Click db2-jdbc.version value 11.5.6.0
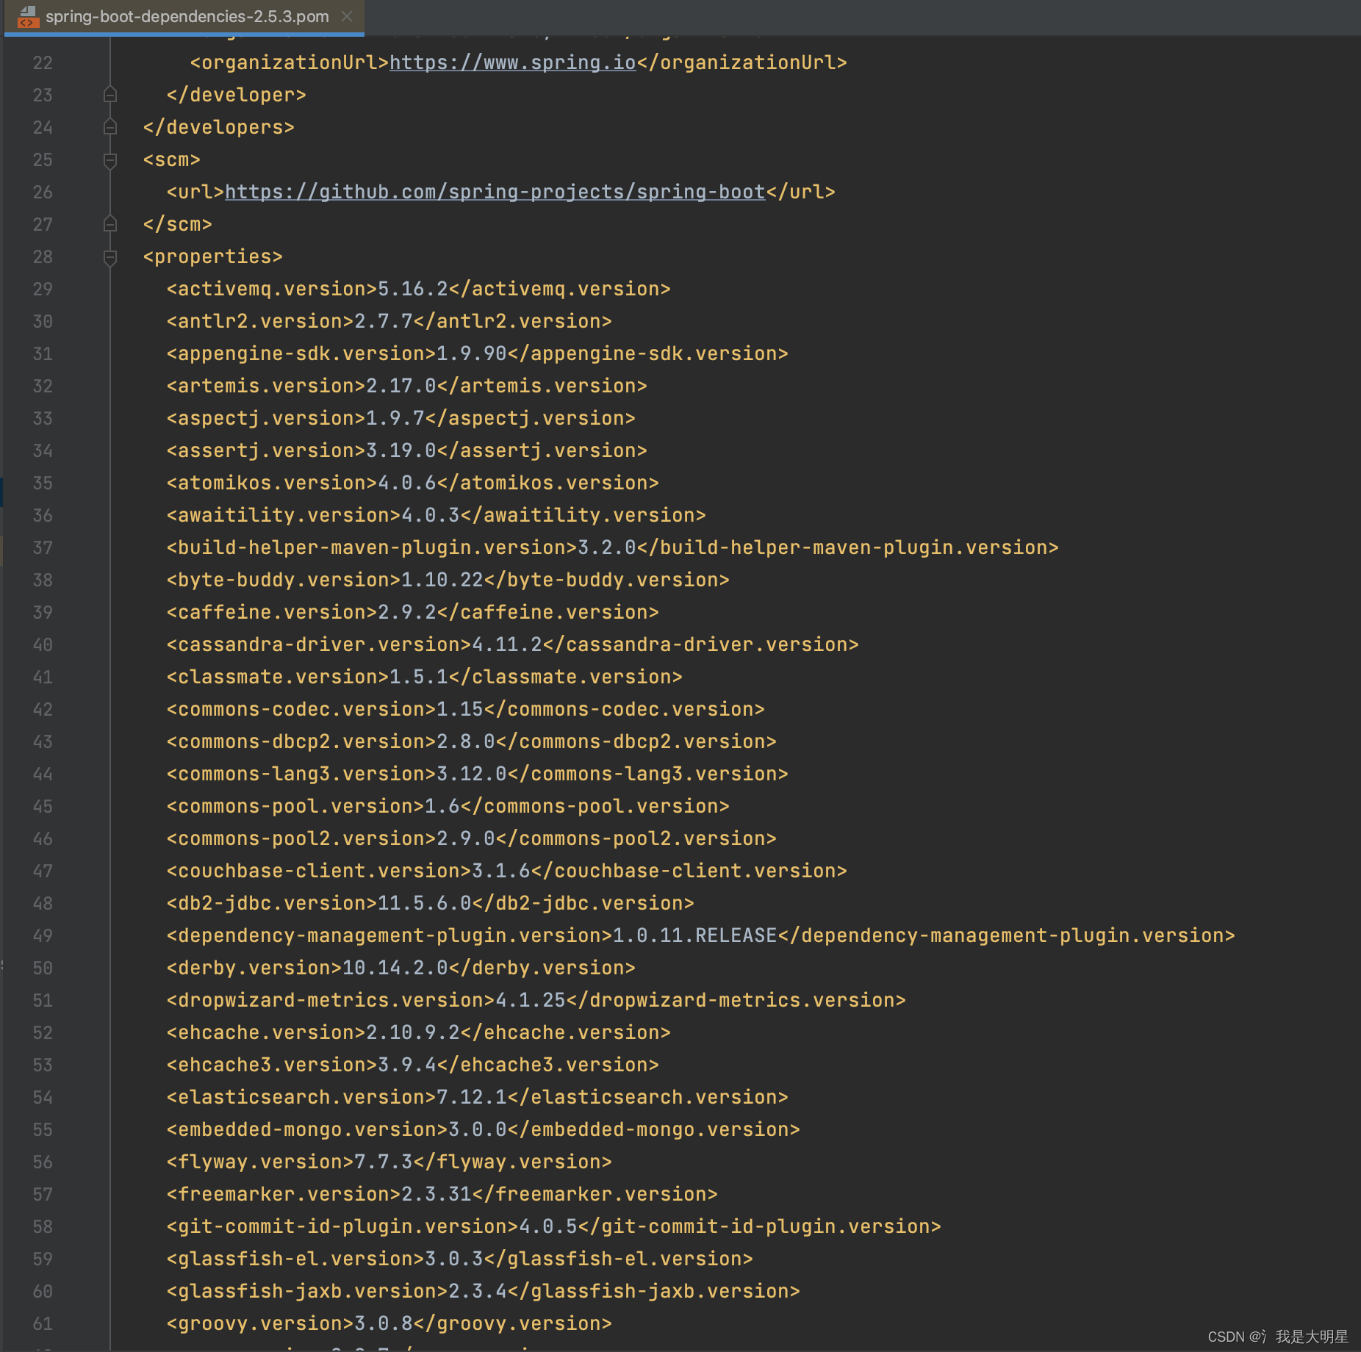 [425, 903]
